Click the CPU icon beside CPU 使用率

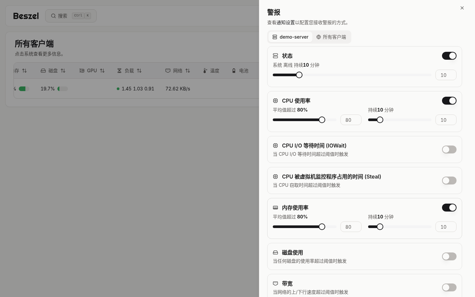point(275,101)
